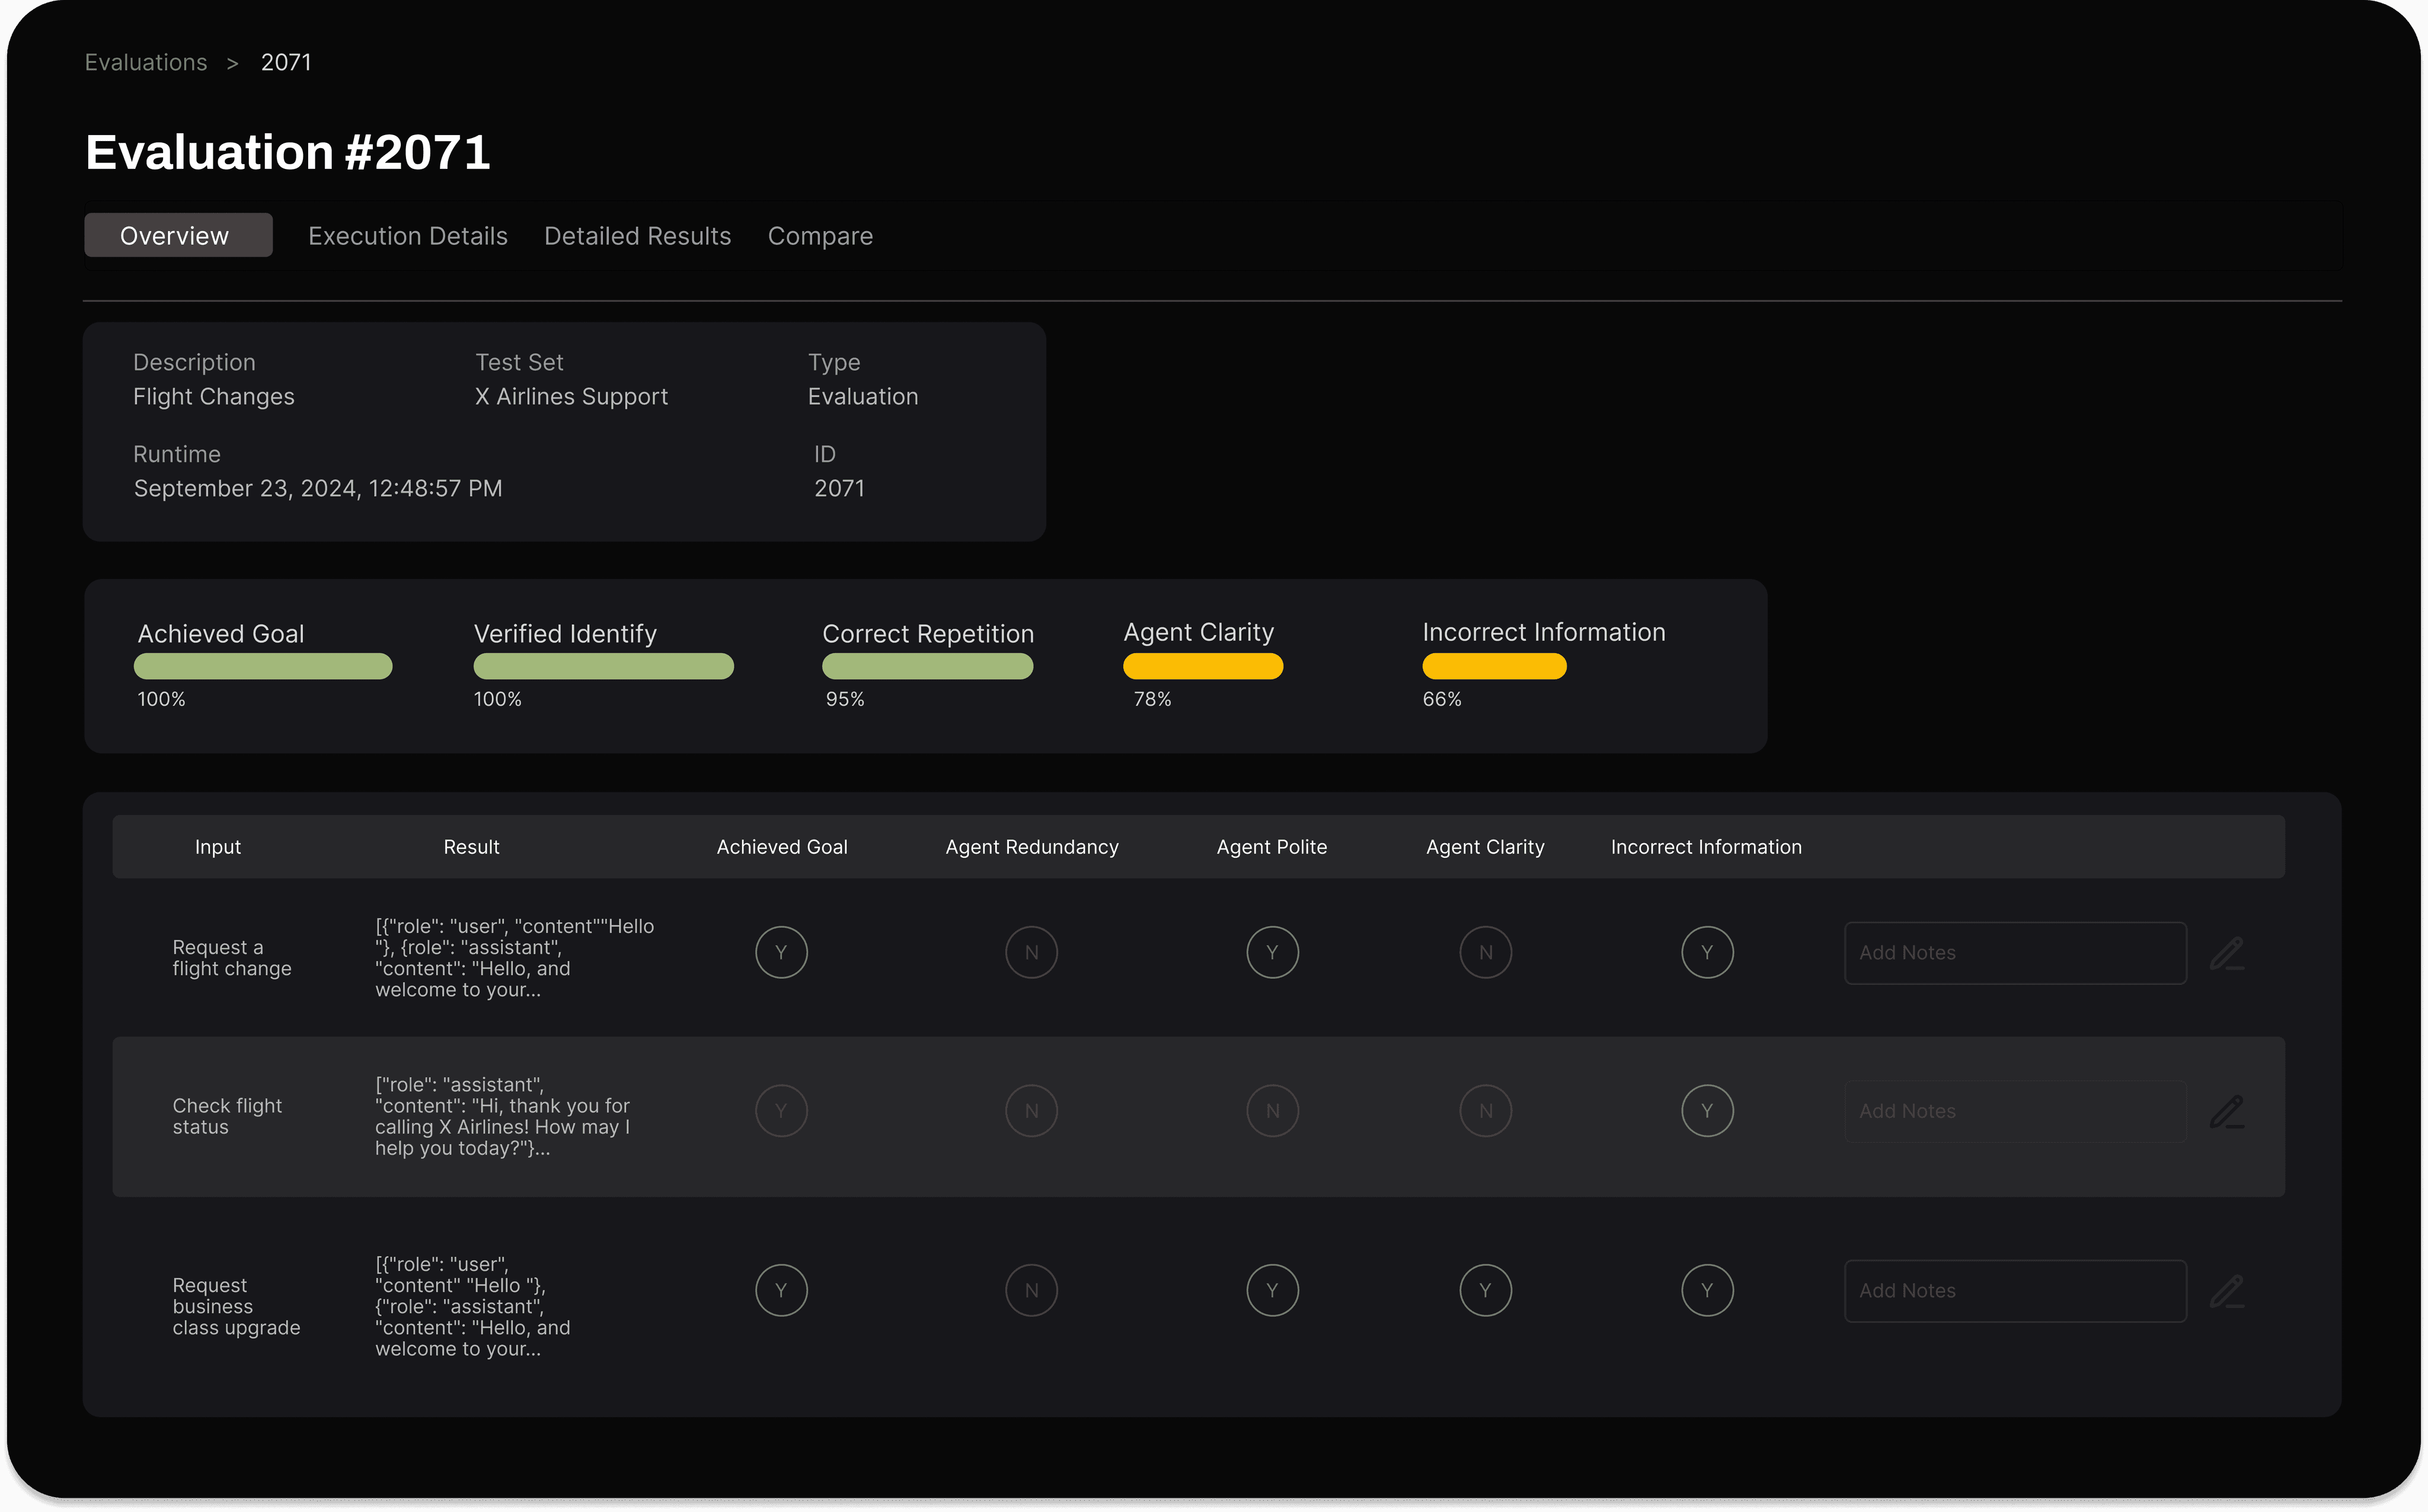Toggle Agent Clarity N in flight change row
The image size is (2428, 1512).
(x=1485, y=952)
